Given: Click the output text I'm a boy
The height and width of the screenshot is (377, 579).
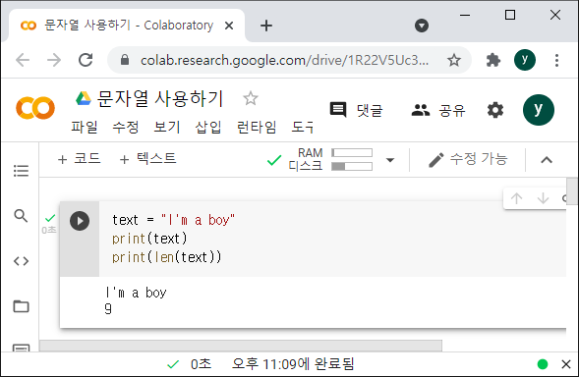Looking at the screenshot, I should point(136,293).
